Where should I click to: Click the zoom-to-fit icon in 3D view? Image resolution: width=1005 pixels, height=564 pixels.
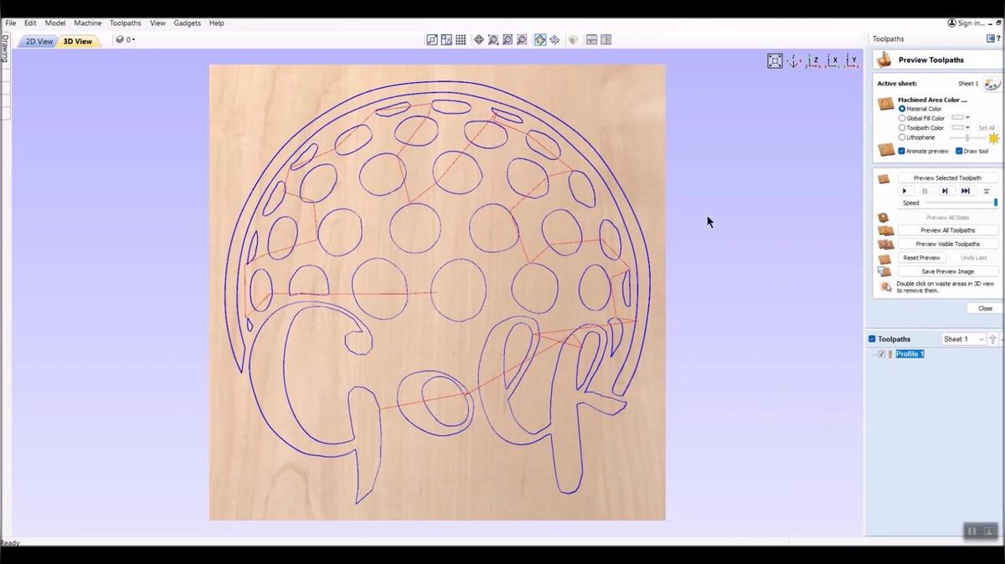pos(775,61)
